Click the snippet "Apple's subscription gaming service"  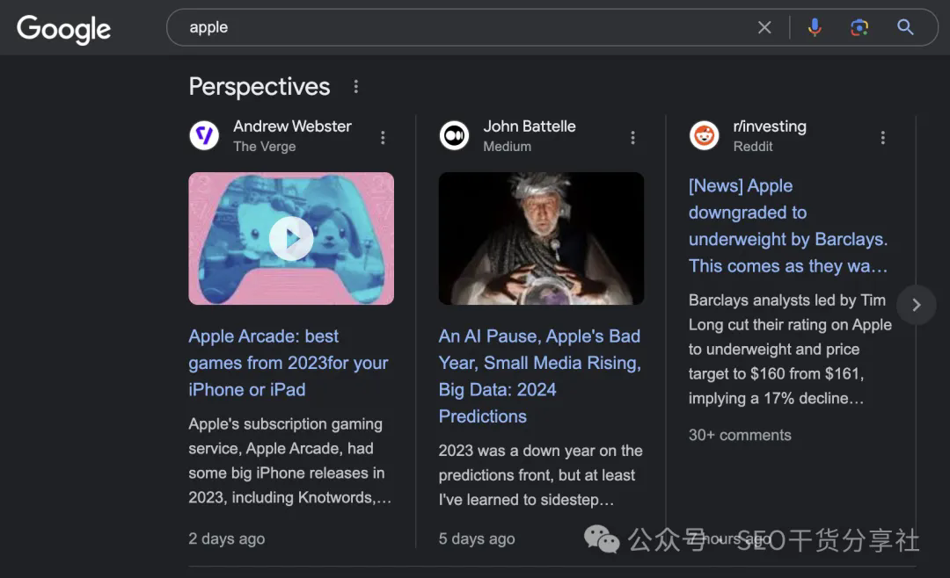pos(289,460)
